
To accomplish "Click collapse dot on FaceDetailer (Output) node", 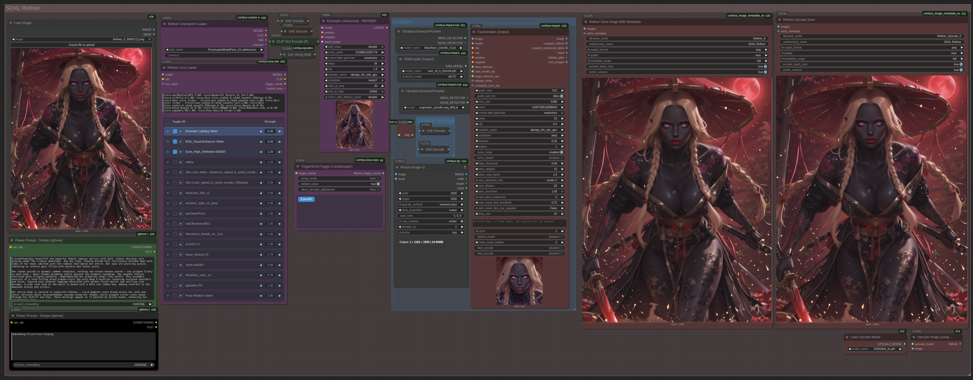I will [474, 32].
